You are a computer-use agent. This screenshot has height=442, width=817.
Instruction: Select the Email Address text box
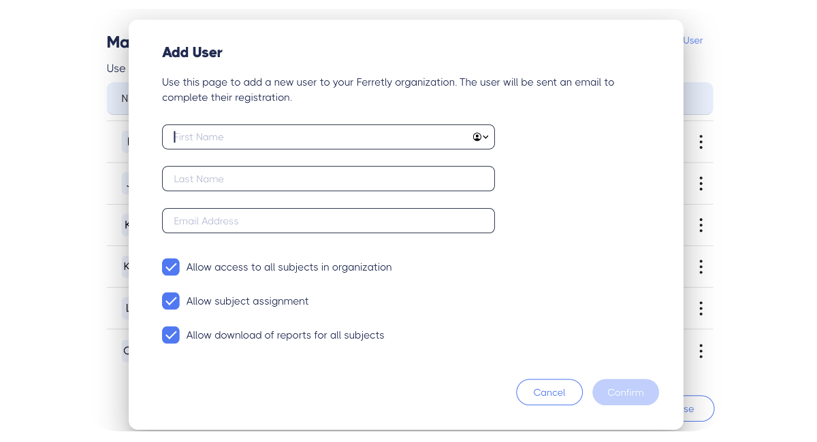pyautogui.click(x=328, y=221)
